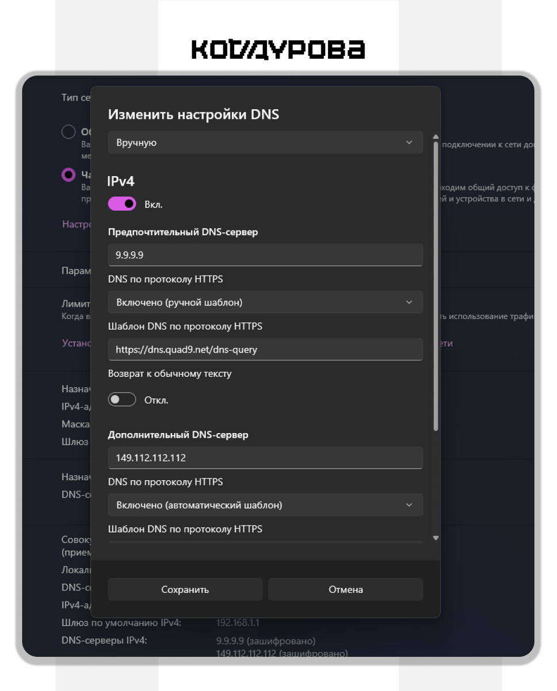The width and height of the screenshot is (557, 691).
Task: Click the Сохранить button
Action: [x=185, y=590]
